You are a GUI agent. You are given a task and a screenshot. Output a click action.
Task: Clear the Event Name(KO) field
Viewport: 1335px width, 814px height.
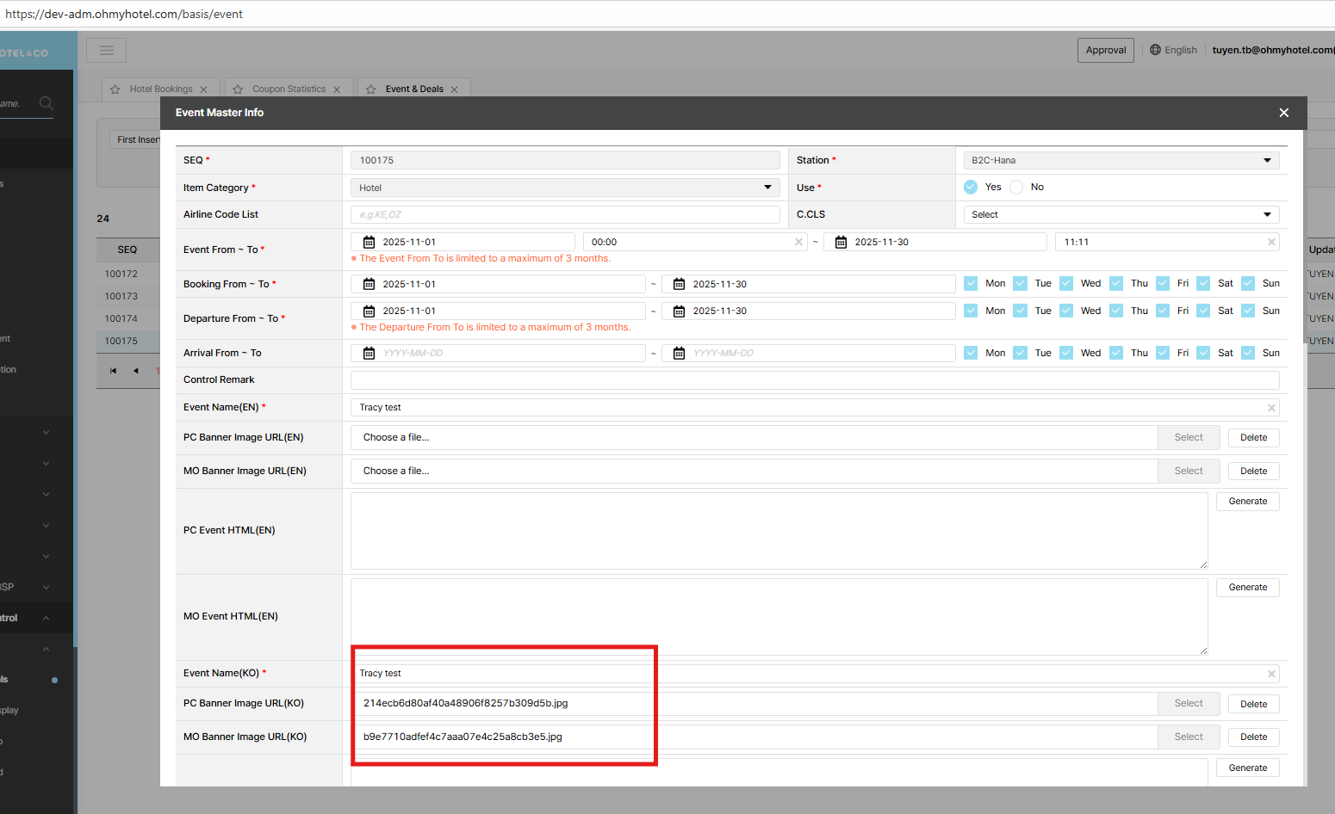1271,674
